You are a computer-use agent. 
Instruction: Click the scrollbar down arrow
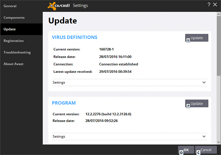pos(219,142)
